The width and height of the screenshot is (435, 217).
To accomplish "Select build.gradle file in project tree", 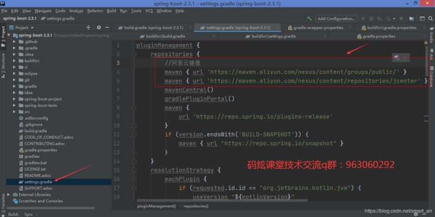I will pos(59,131).
